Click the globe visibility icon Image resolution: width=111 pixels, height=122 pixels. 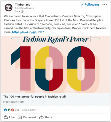point(22,11)
